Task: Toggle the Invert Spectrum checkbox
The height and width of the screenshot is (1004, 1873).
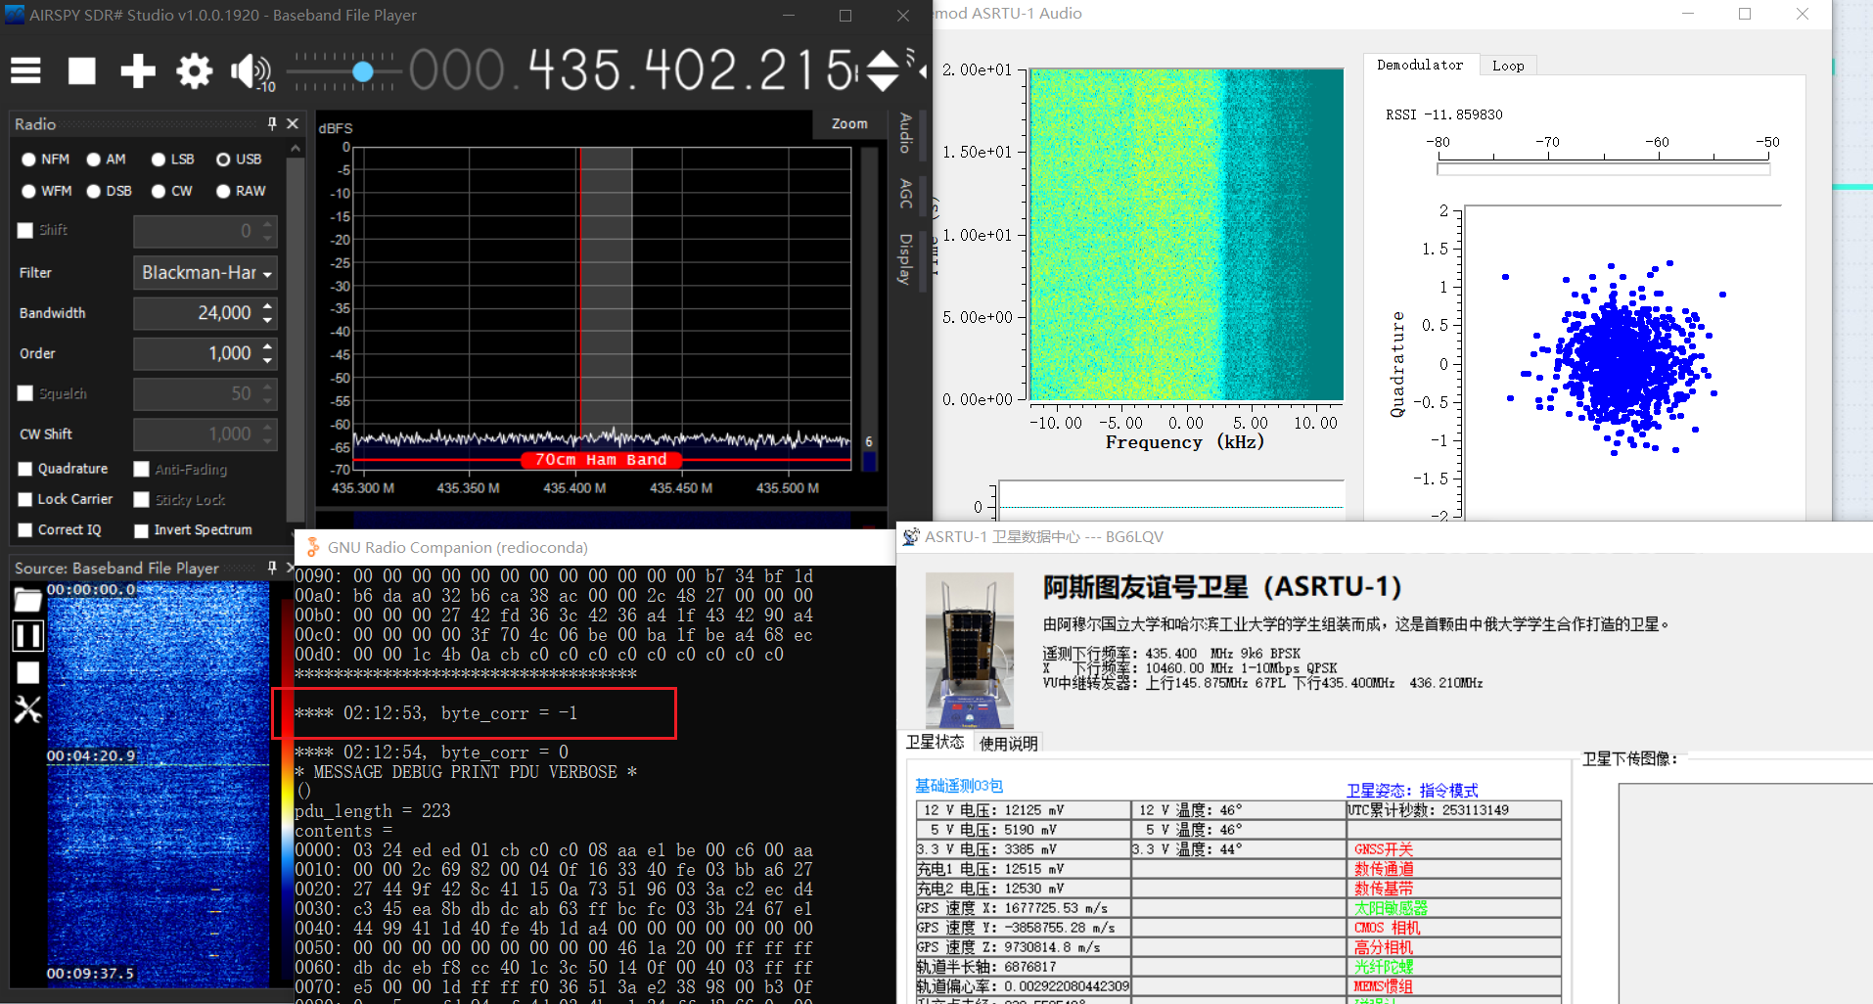Action: pyautogui.click(x=142, y=530)
